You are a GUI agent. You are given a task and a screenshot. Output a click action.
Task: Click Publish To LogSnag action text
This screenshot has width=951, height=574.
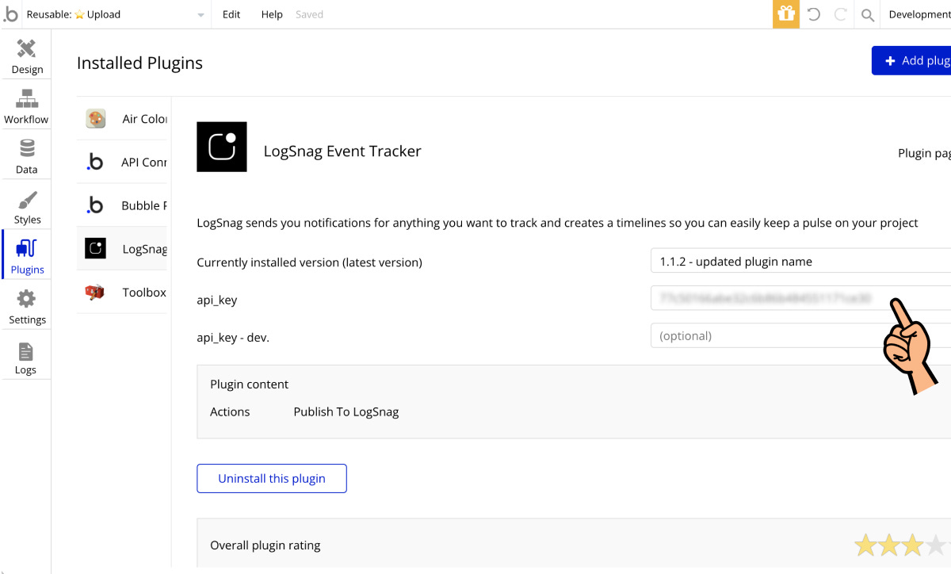click(x=346, y=411)
